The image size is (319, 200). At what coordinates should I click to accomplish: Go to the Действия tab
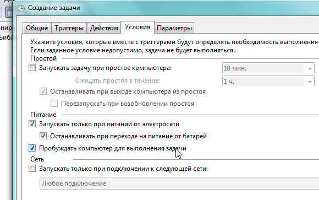104,28
